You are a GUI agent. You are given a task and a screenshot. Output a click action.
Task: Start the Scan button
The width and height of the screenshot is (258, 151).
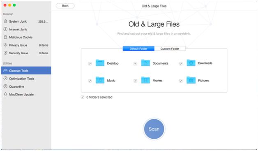pyautogui.click(x=154, y=129)
